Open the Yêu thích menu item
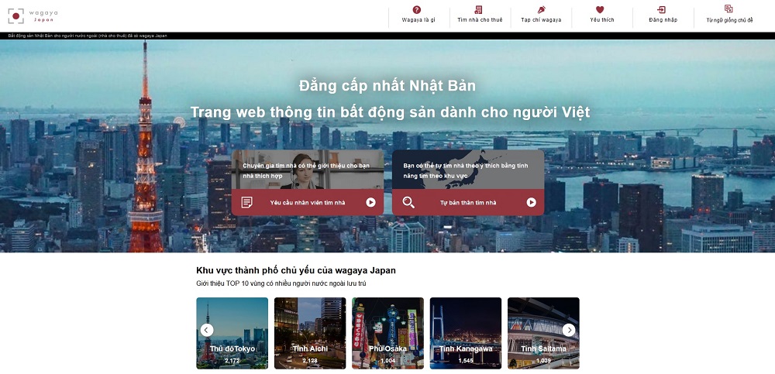This screenshot has height=374, width=775. [601, 20]
